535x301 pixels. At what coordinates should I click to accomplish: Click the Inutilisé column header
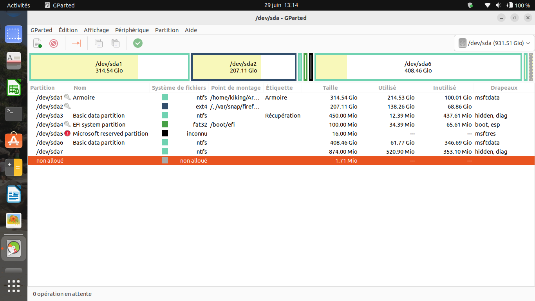pos(445,88)
